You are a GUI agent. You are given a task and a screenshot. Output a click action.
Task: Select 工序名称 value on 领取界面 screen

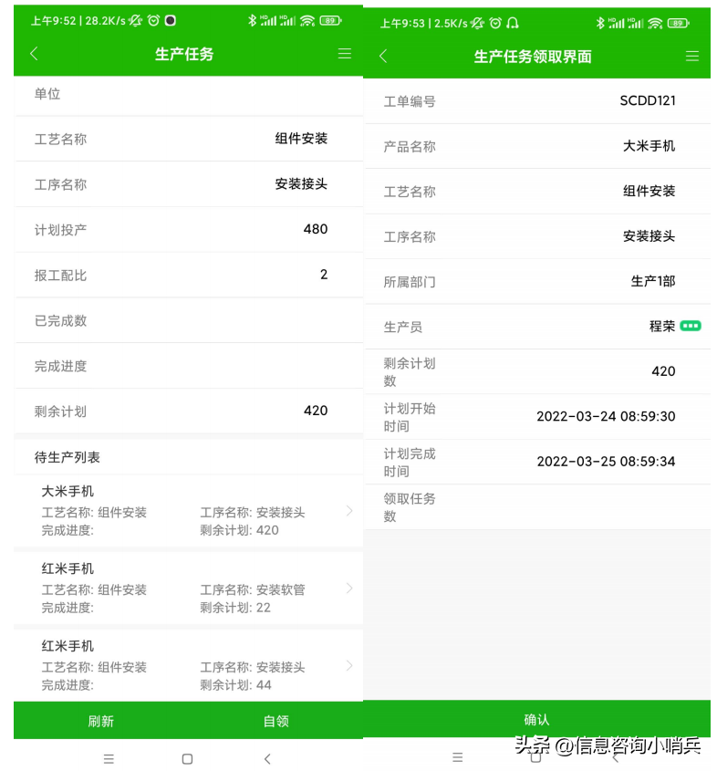pos(649,236)
